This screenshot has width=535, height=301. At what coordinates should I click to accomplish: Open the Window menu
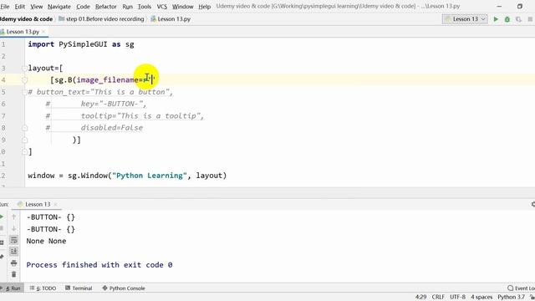tap(182, 7)
